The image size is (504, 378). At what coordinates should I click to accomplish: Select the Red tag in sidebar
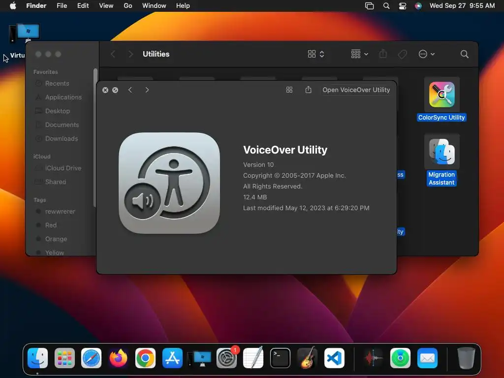(x=51, y=225)
